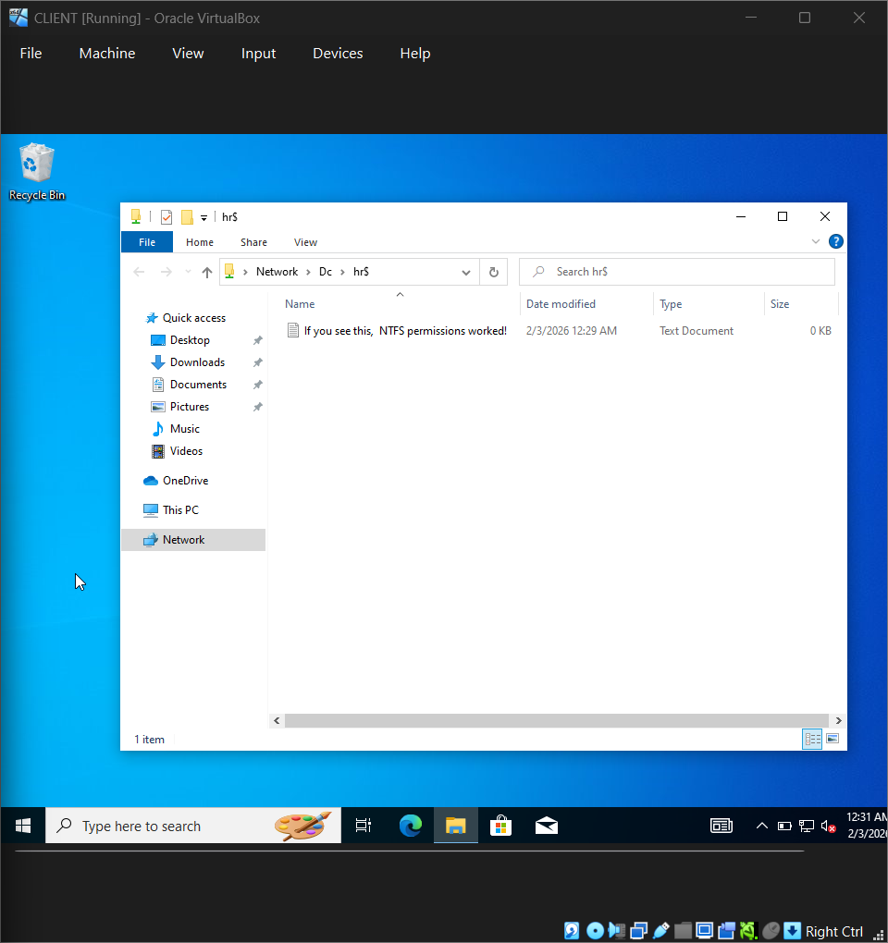Click the VirtualBox USB devices indicator
This screenshot has width=888, height=943.
click(660, 930)
